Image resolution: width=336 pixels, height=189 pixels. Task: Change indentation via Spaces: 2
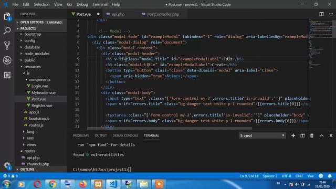(270, 176)
